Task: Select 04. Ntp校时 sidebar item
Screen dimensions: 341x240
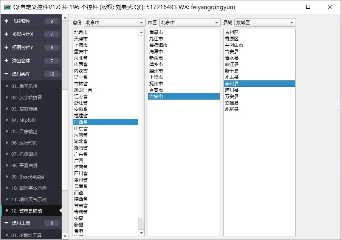Action: [x=24, y=120]
